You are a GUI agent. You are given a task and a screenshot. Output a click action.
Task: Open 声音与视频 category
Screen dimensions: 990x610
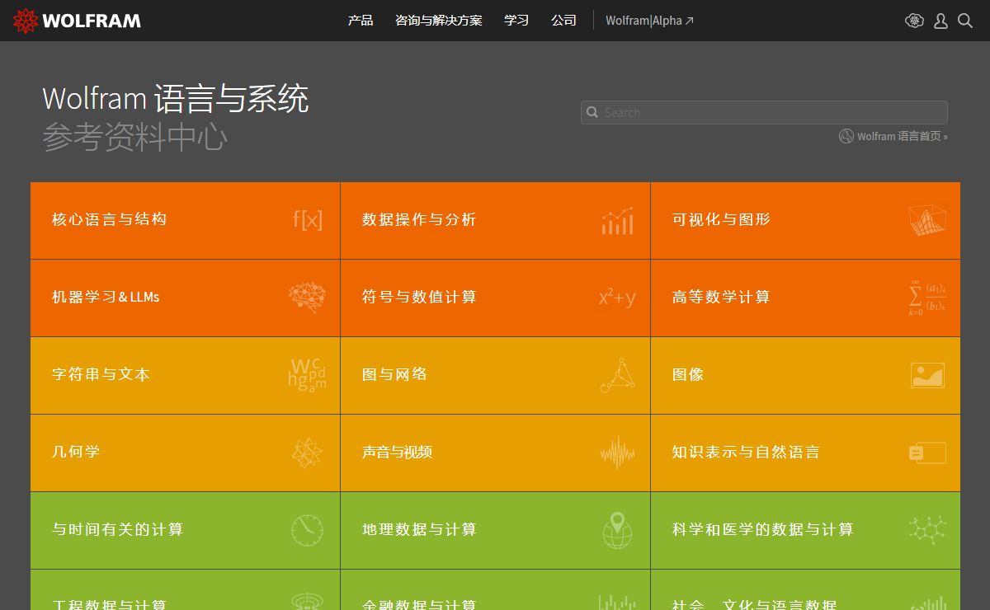(495, 453)
